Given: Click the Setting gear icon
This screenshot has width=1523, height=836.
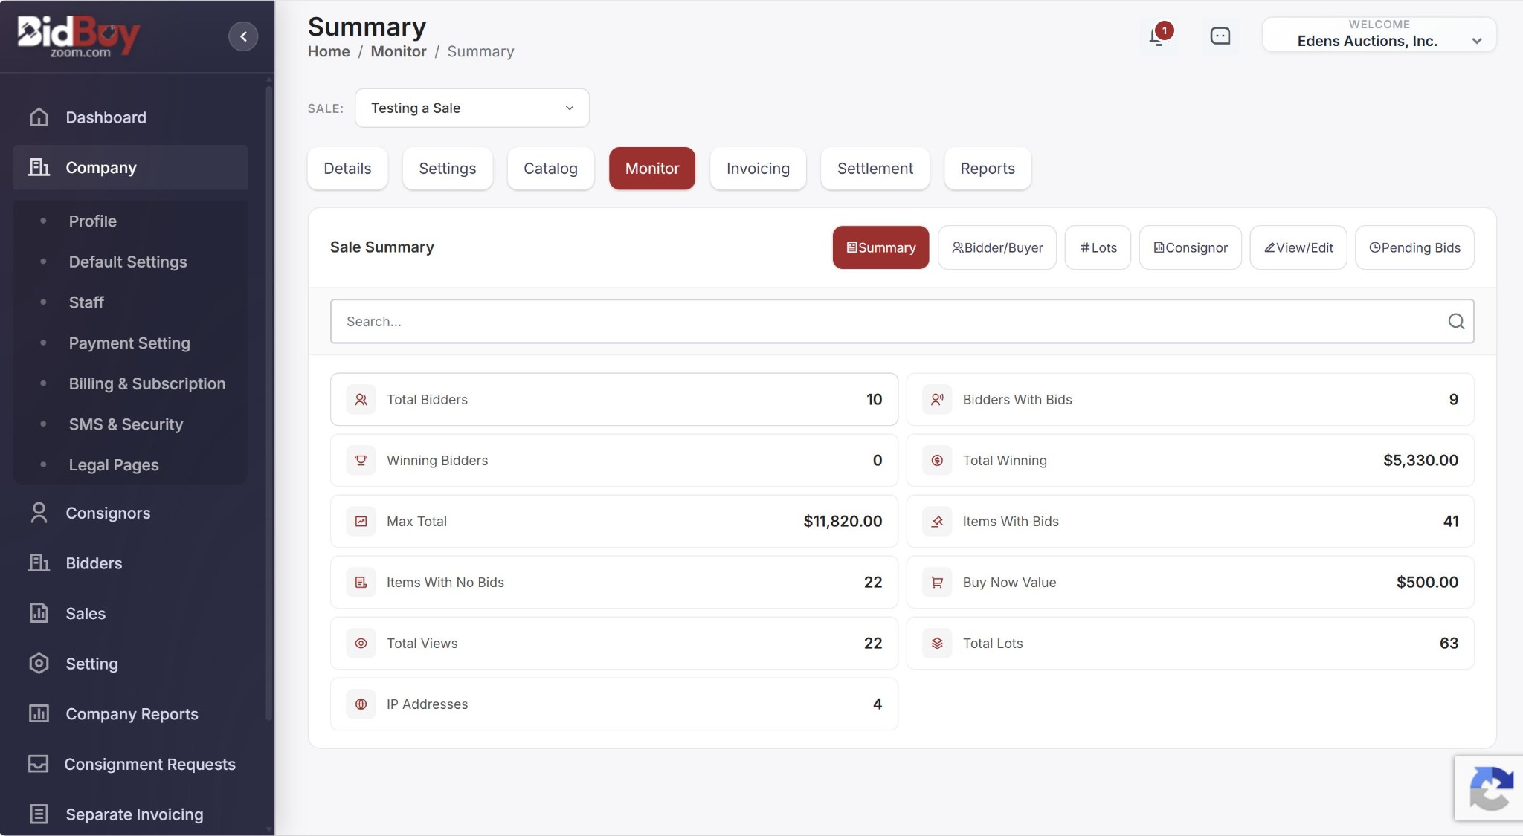Looking at the screenshot, I should click(x=39, y=664).
